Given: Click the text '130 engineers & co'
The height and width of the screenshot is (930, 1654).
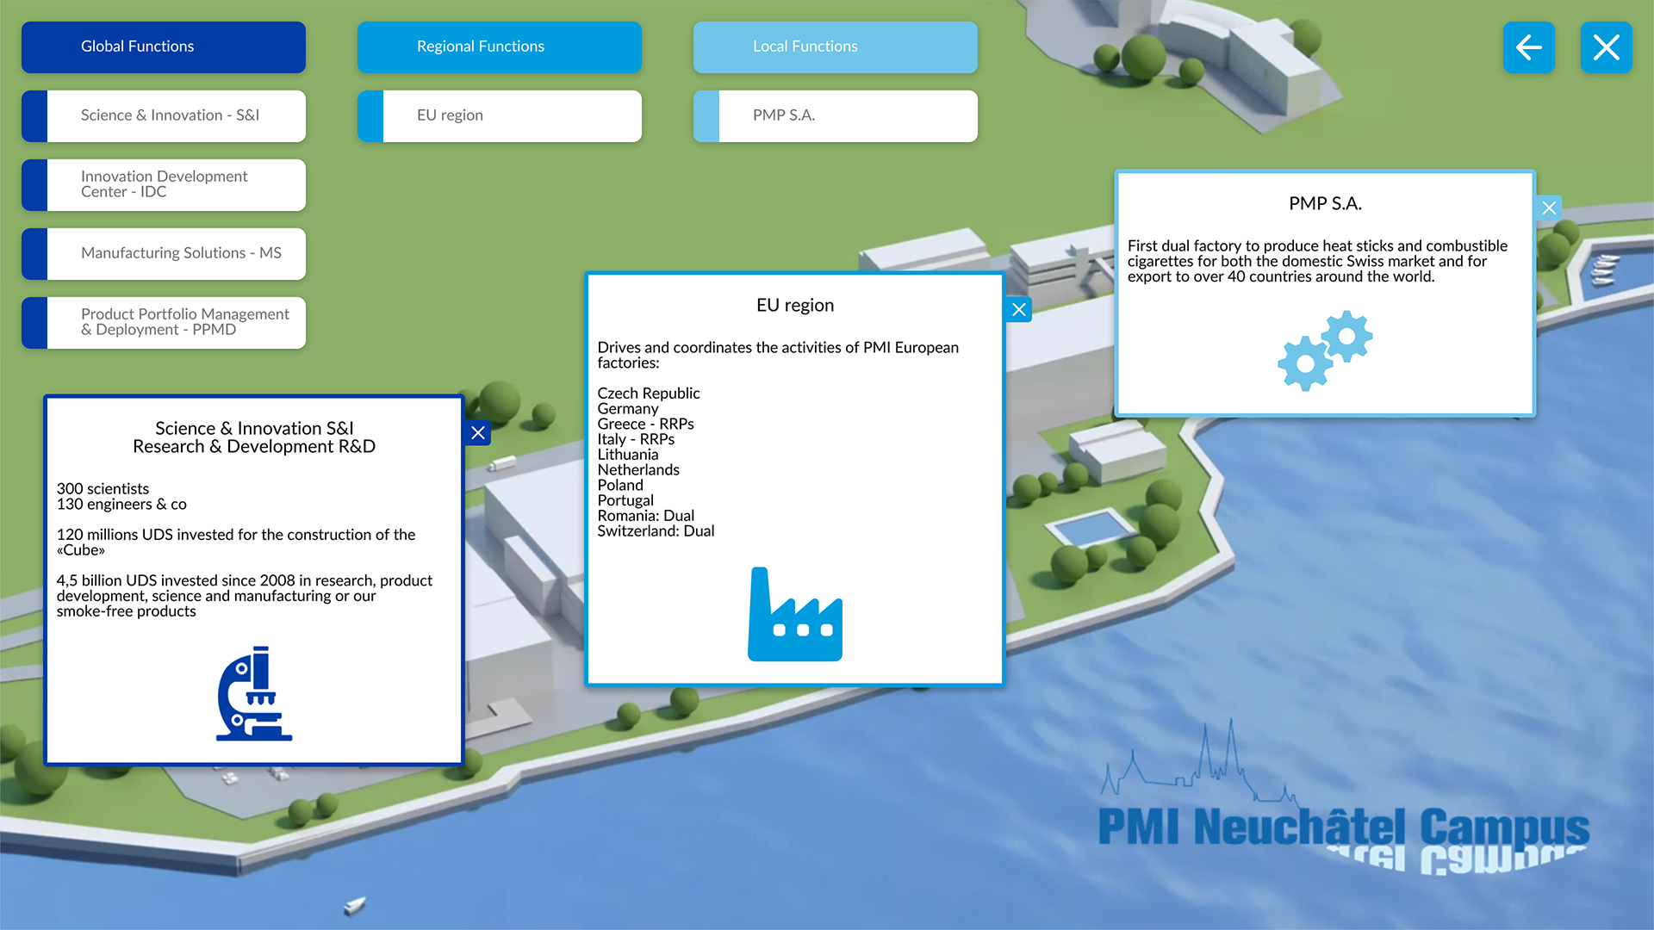Looking at the screenshot, I should 121,505.
